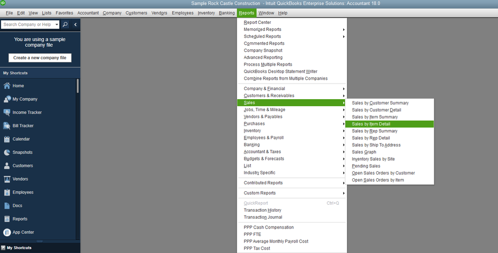Open the search scope dropdown arrow
The image size is (498, 253).
pos(56,24)
